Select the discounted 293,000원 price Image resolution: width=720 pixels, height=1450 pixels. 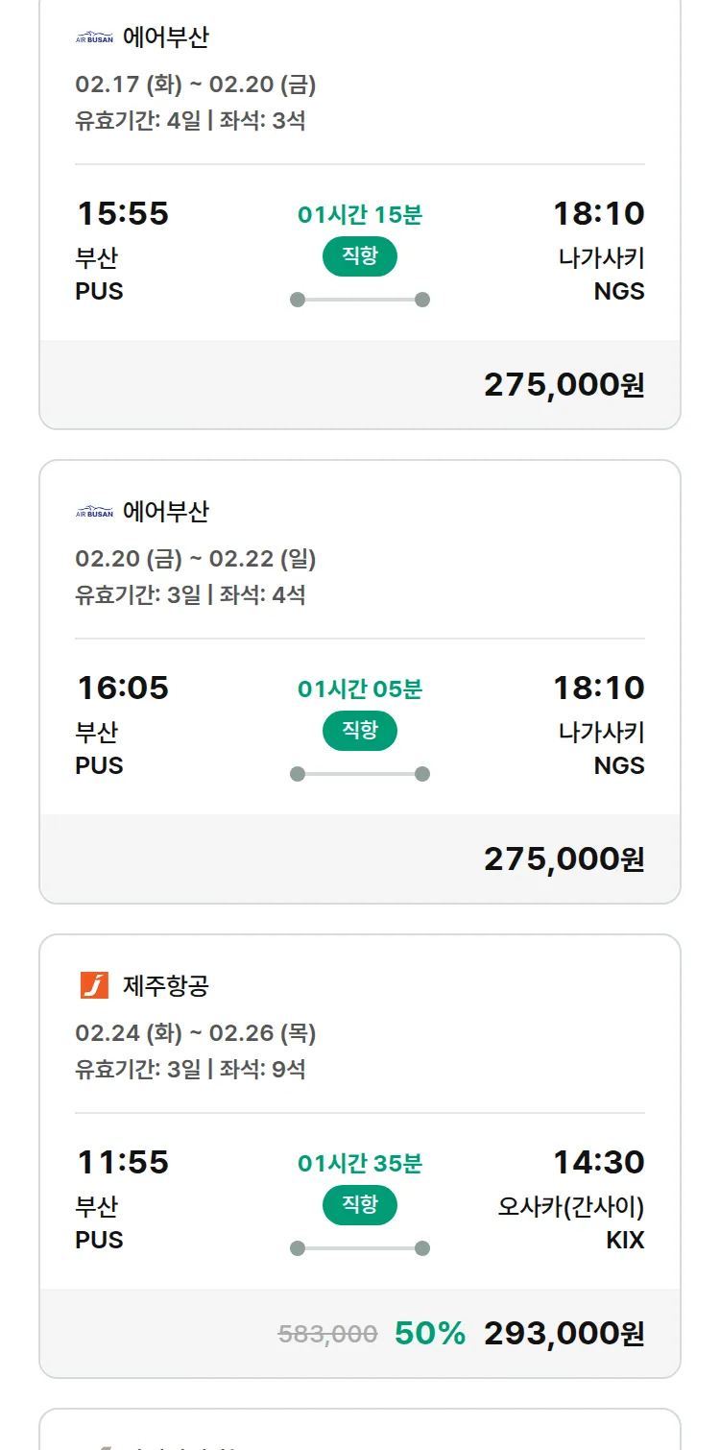564,1333
